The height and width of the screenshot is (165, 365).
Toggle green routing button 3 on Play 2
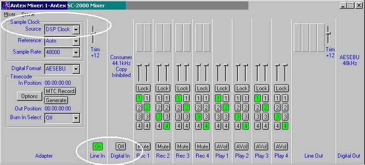(x=238, y=117)
